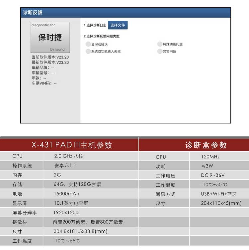Image resolution: width=249 pixels, height=250 pixels.
Task: Click the 车辆VIN码 info line
Action: pos(44,83)
